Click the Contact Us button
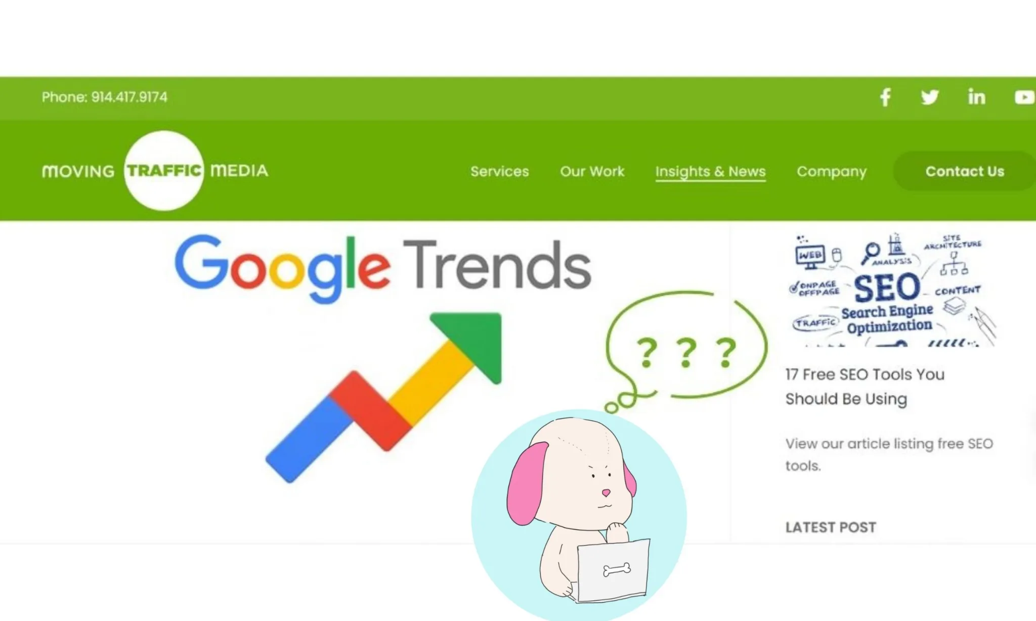This screenshot has height=621, width=1036. tap(964, 171)
